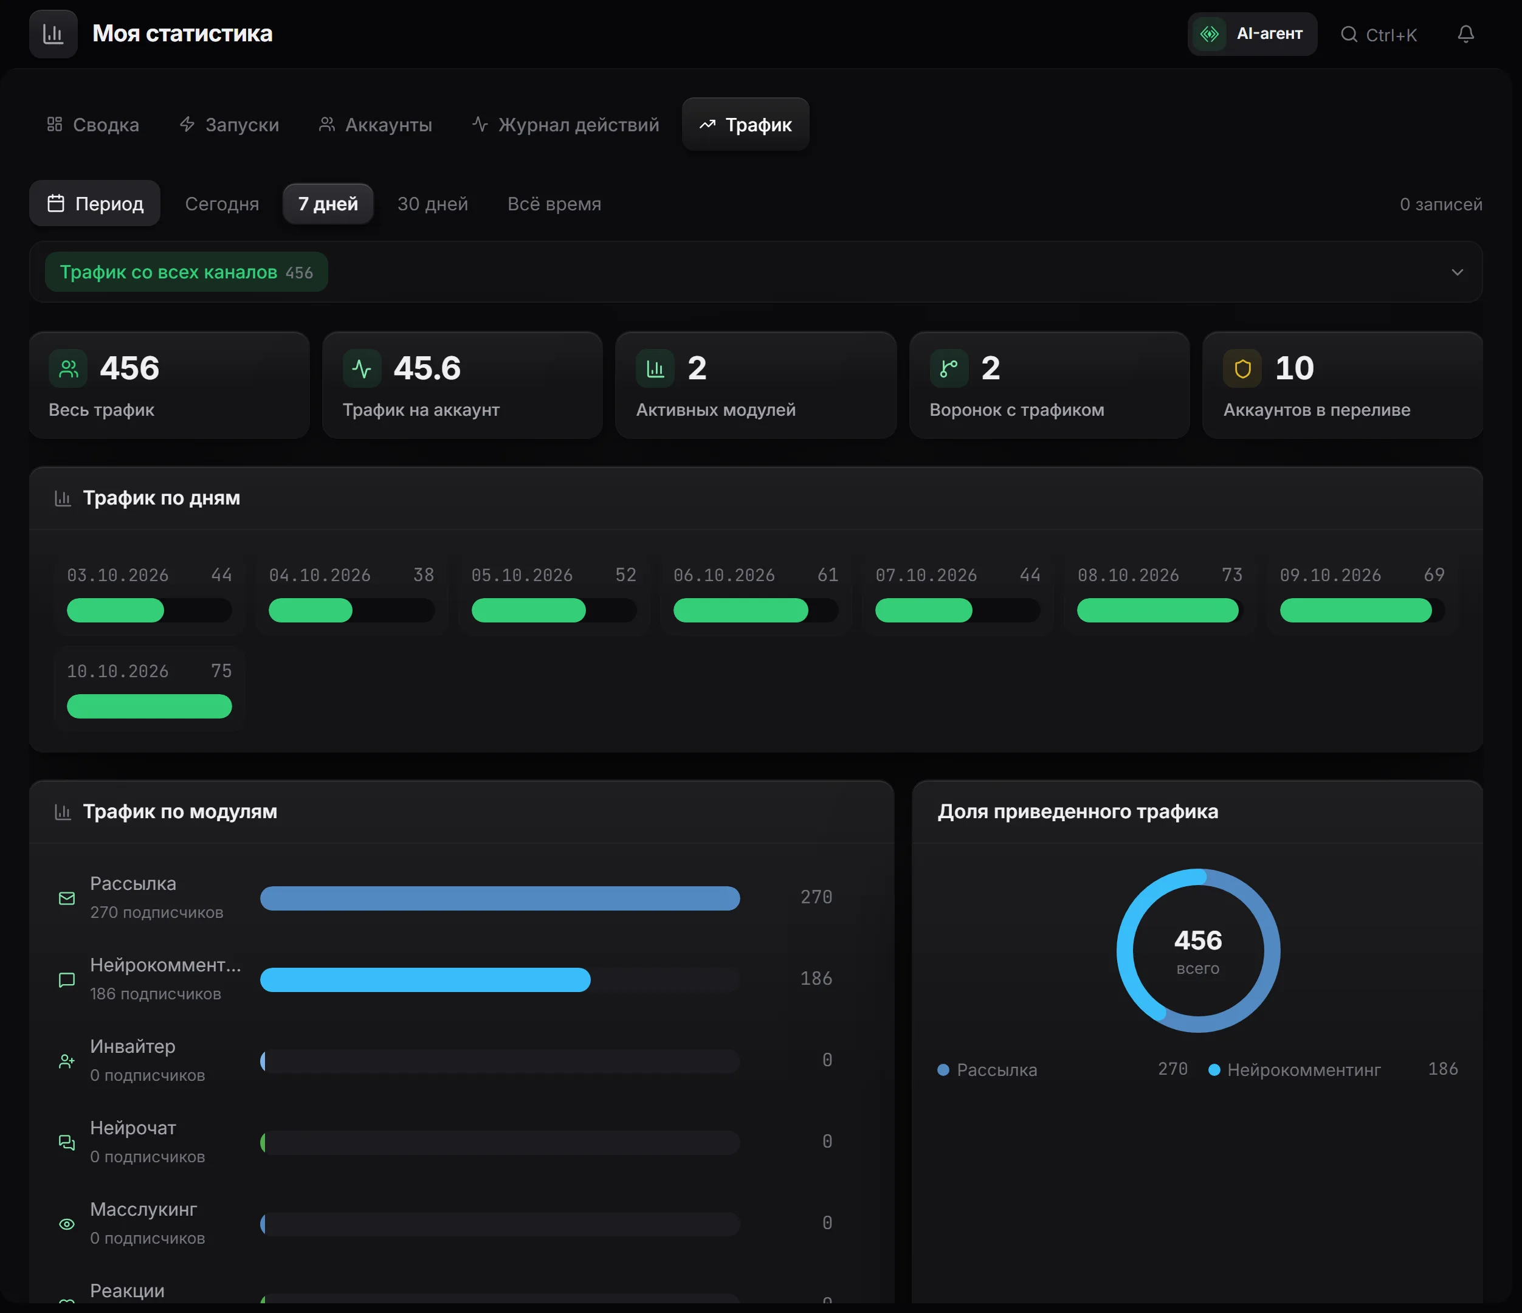
Task: Click the Активных модулей chart icon
Action: tap(655, 369)
